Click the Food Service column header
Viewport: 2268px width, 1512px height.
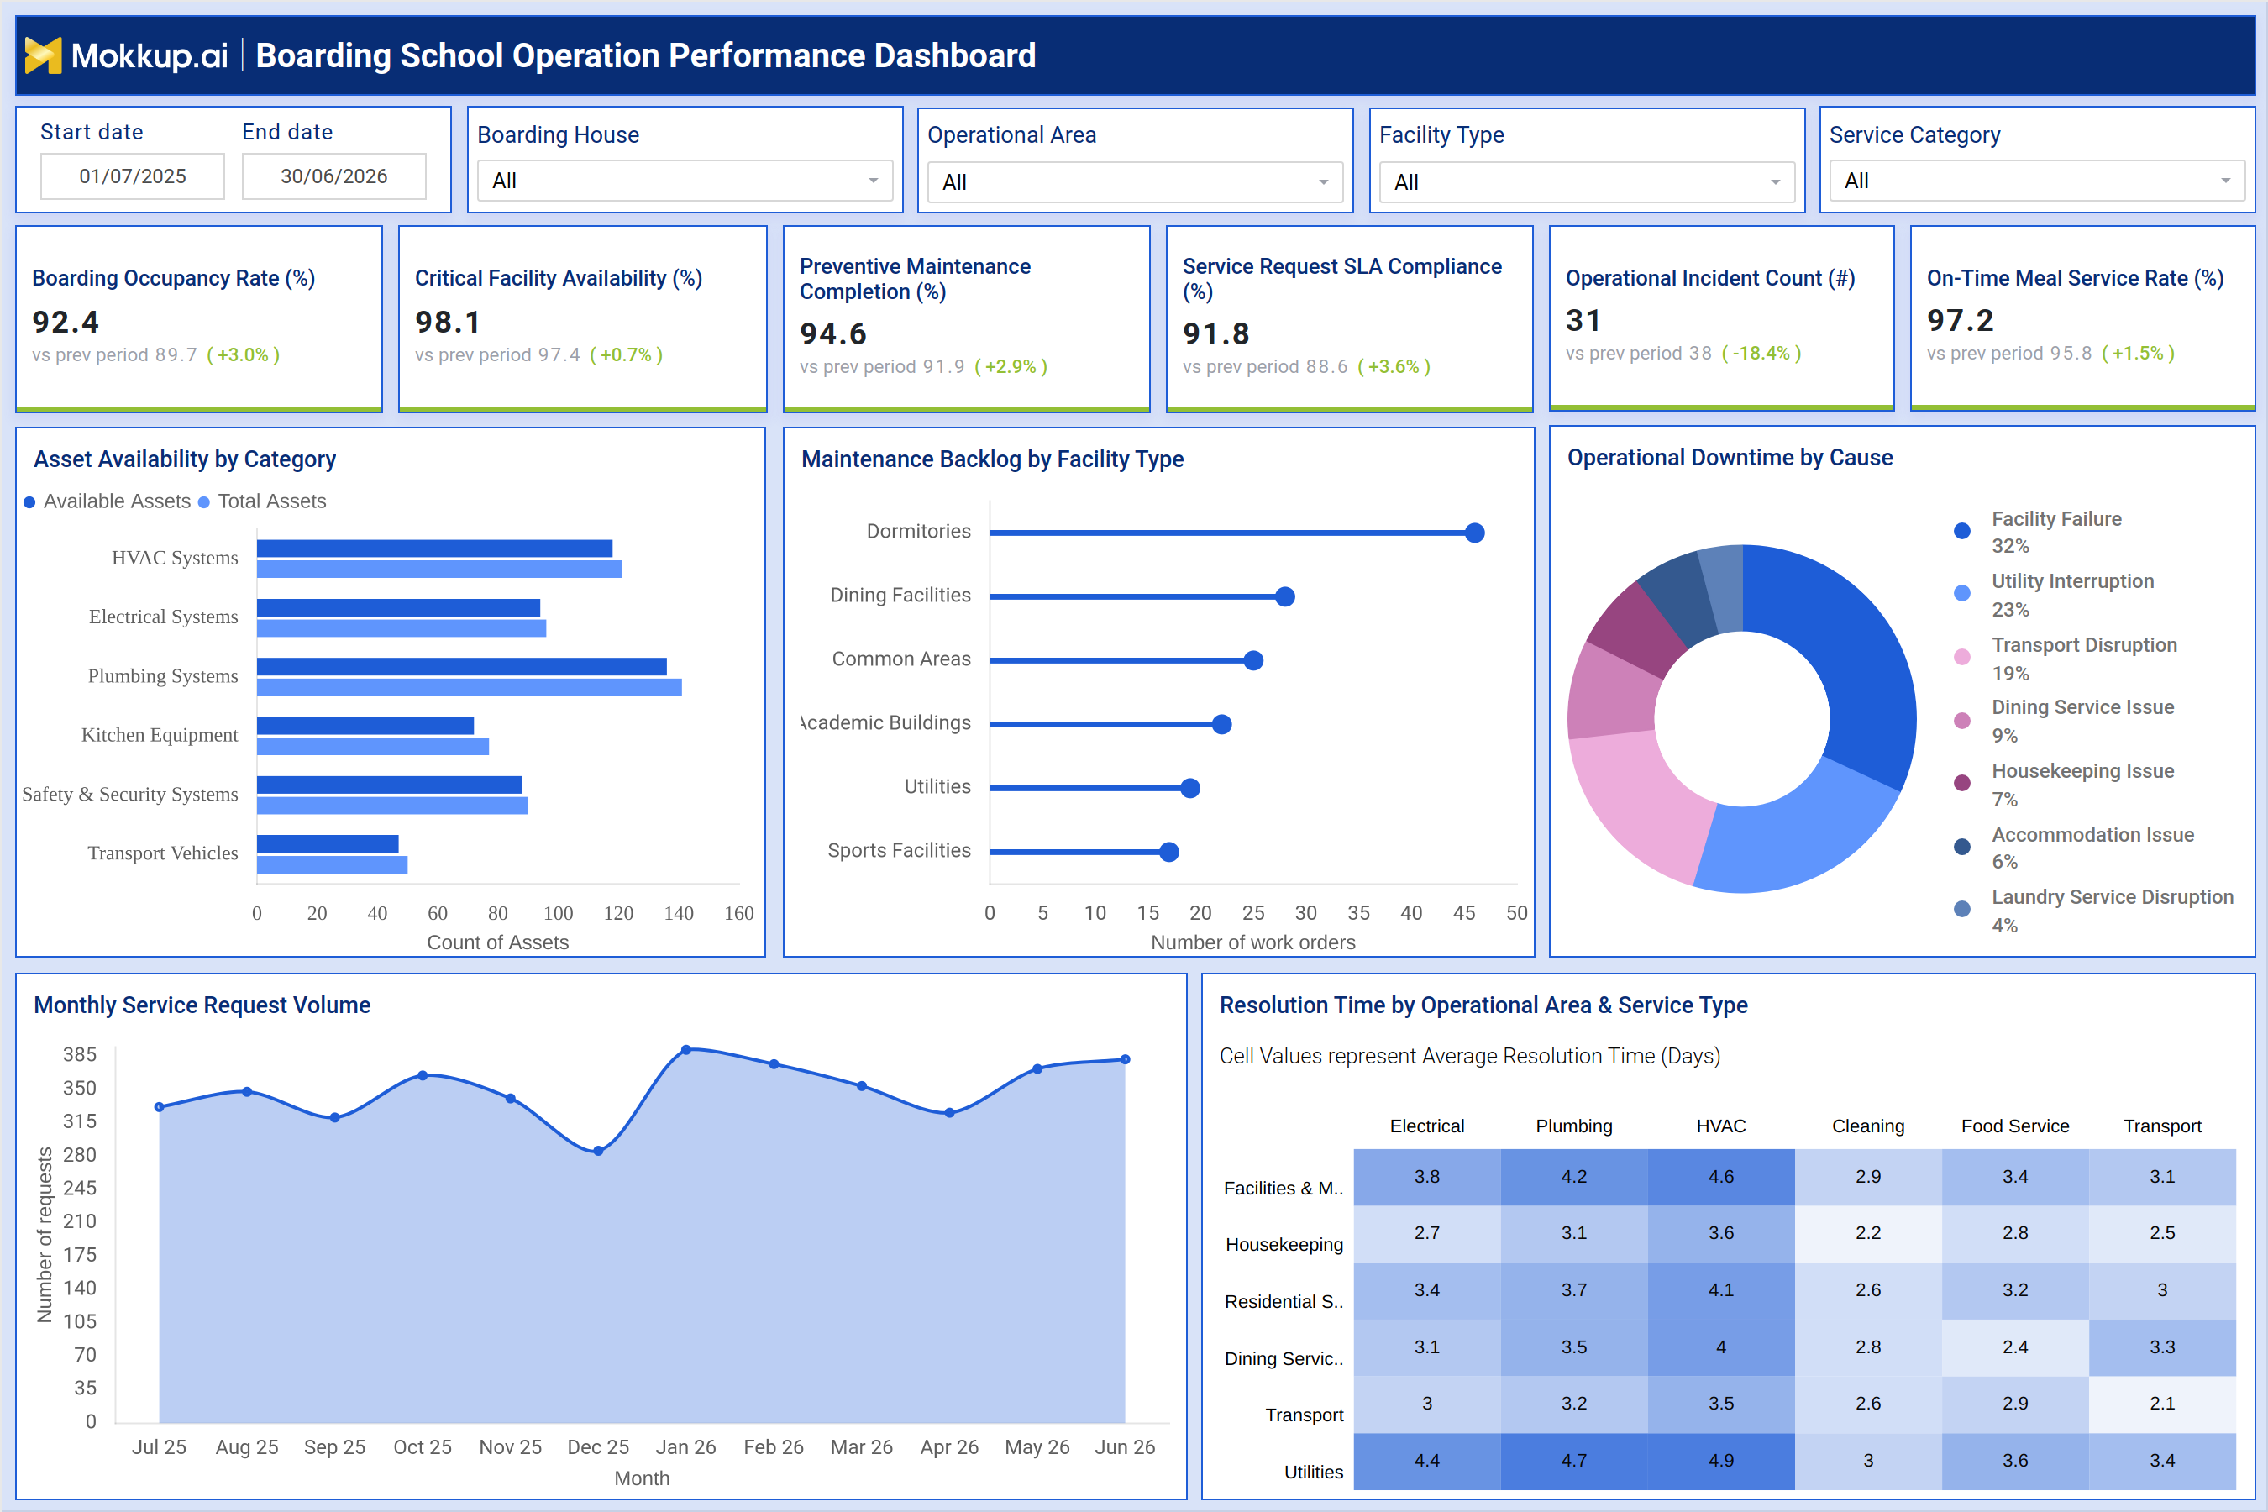[x=2015, y=1126]
